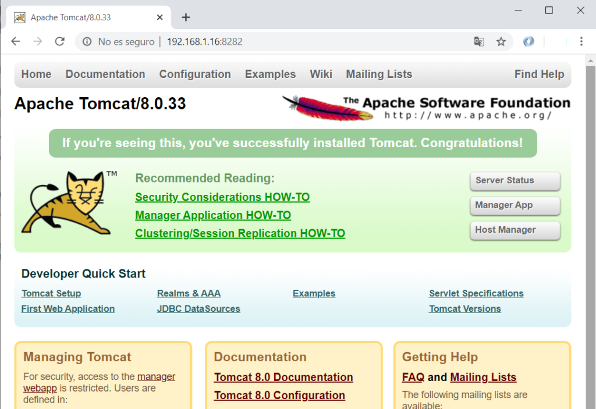596x409 pixels.
Task: Click the Tomcat favicon on the tab
Action: tap(20, 17)
